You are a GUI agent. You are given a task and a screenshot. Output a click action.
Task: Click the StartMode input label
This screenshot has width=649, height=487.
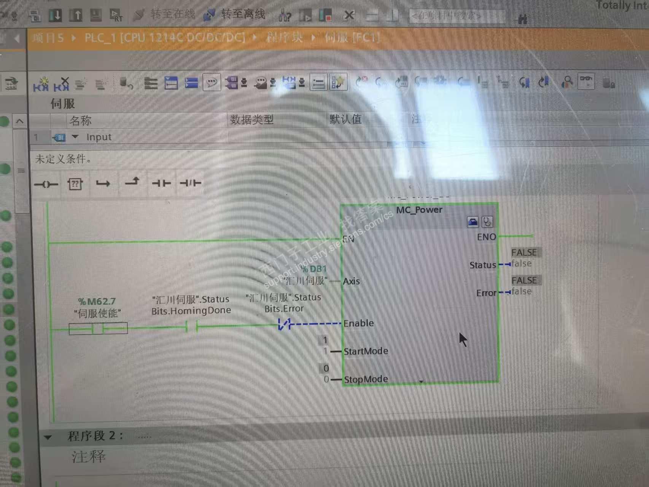pyautogui.click(x=366, y=351)
